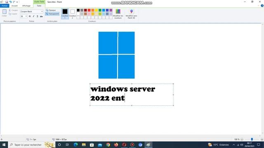Pick the turquoise blue swatch in top row
Viewport: 264px width, 148px height.
tap(104, 10)
